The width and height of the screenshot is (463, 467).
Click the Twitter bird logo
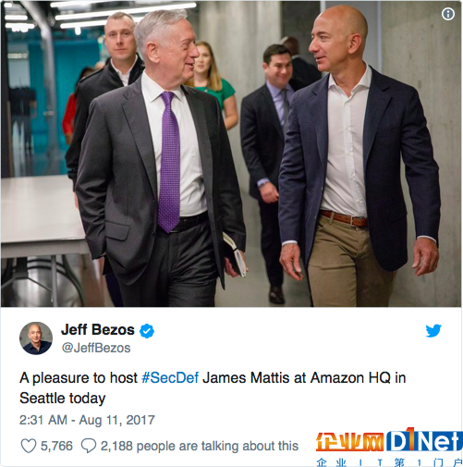pyautogui.click(x=433, y=331)
